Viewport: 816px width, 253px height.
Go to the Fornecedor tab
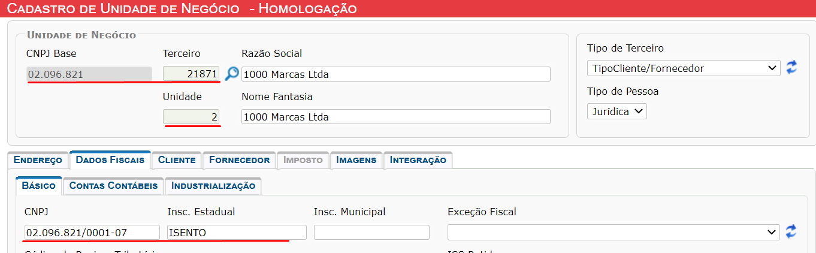[239, 160]
